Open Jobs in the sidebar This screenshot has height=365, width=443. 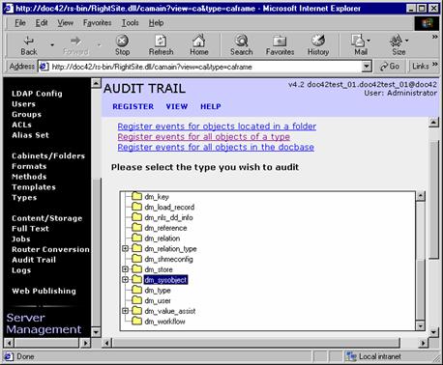(21, 239)
